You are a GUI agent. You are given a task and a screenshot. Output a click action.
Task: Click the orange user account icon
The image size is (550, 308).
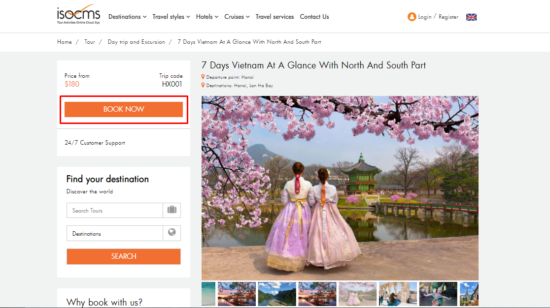pos(412,17)
